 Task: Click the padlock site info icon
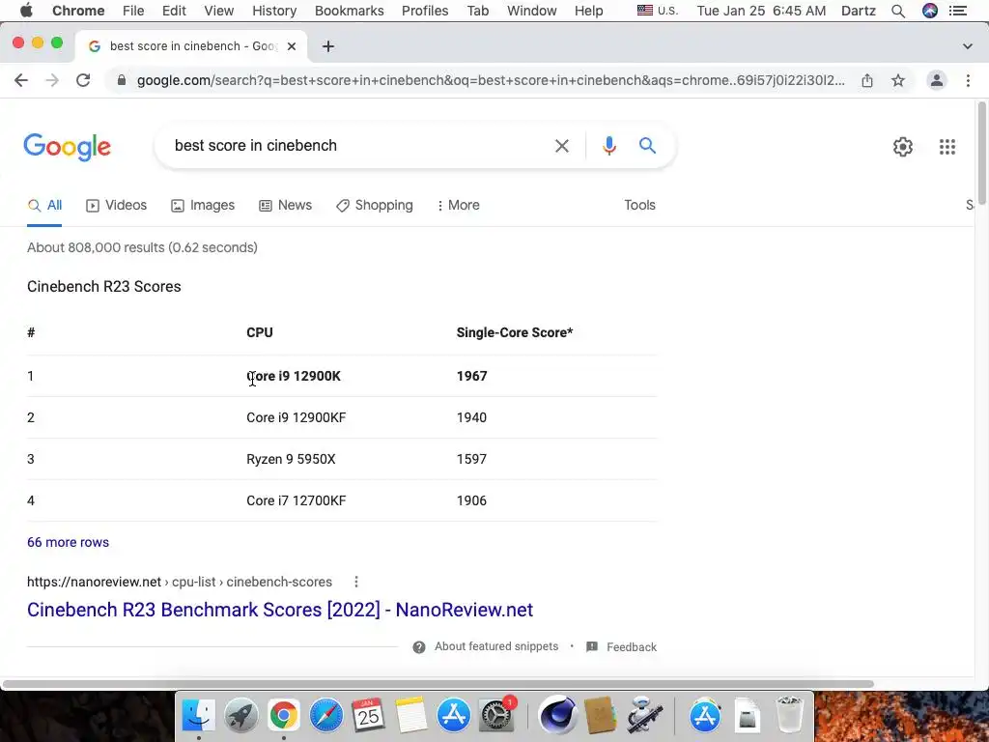122,80
